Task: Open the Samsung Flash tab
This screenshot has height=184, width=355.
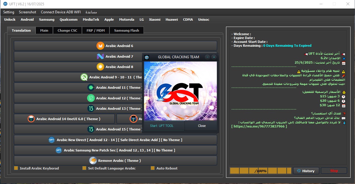Action: 127,30
